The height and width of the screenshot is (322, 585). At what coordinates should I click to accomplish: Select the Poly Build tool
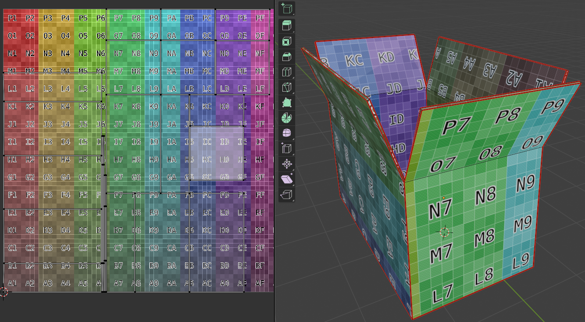point(286,103)
